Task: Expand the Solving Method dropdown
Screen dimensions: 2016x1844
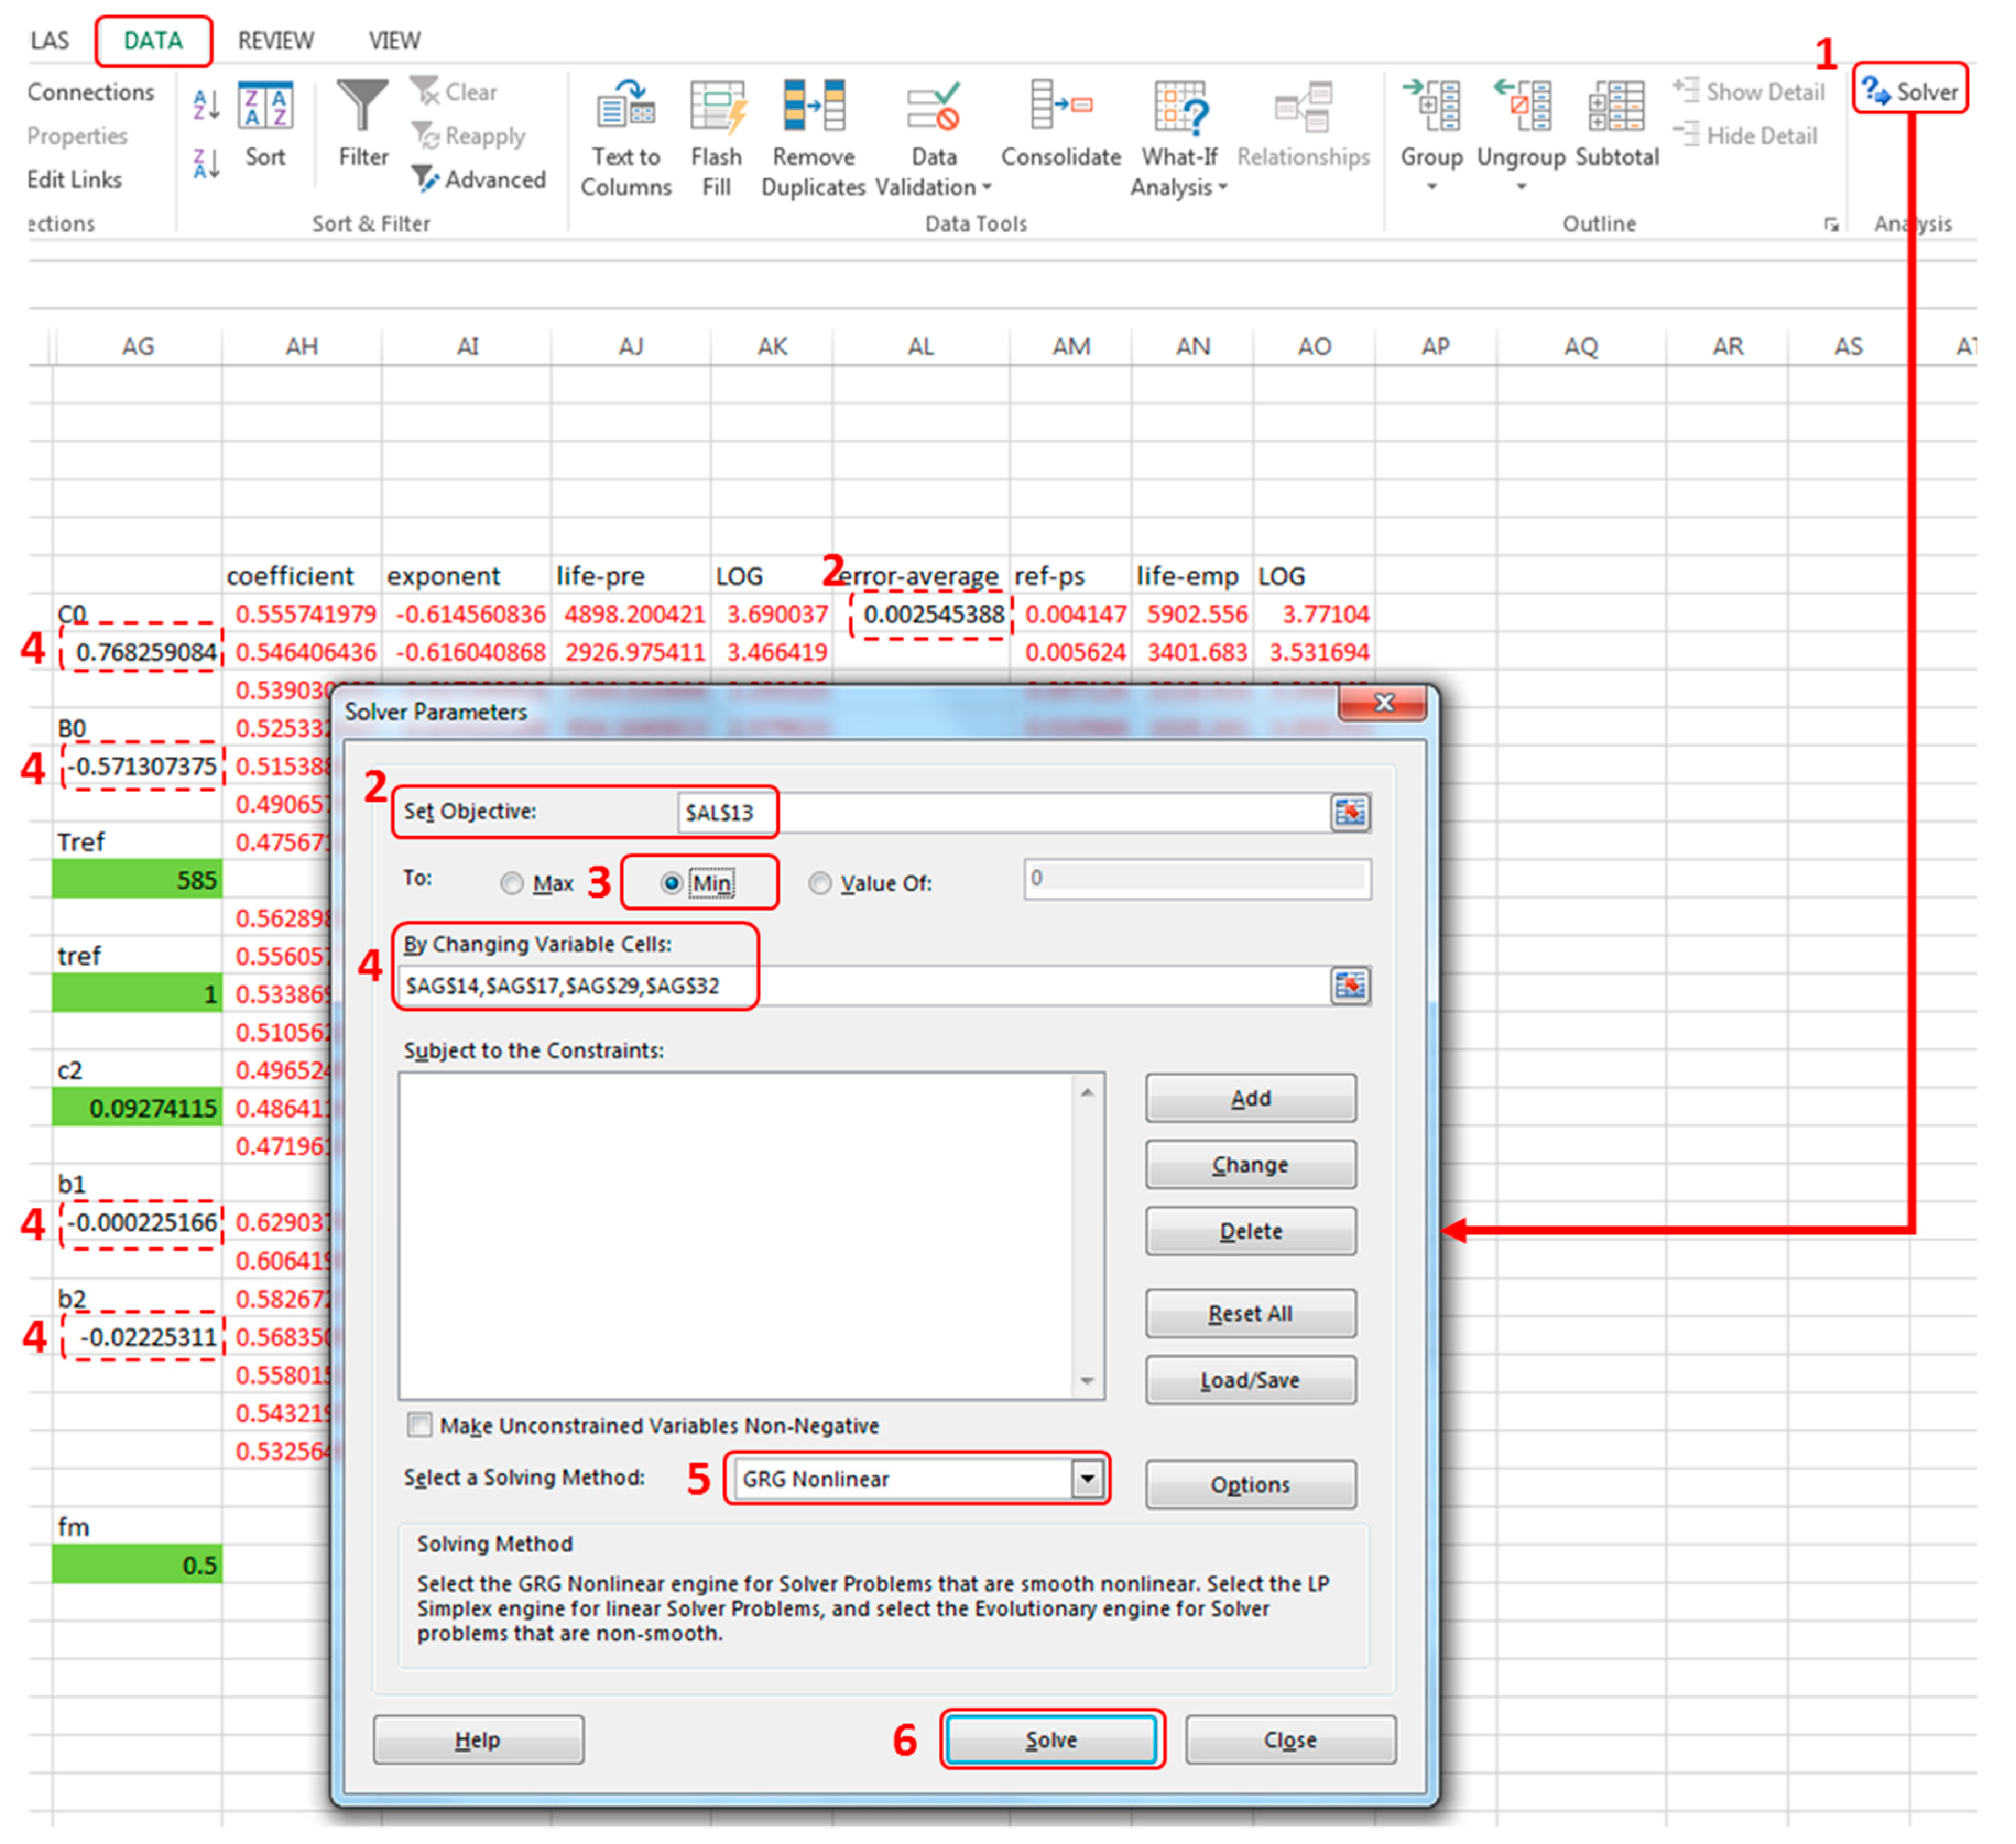Action: [1087, 1478]
